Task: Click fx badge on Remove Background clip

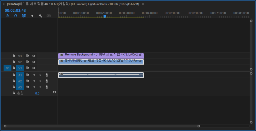Action: point(62,55)
